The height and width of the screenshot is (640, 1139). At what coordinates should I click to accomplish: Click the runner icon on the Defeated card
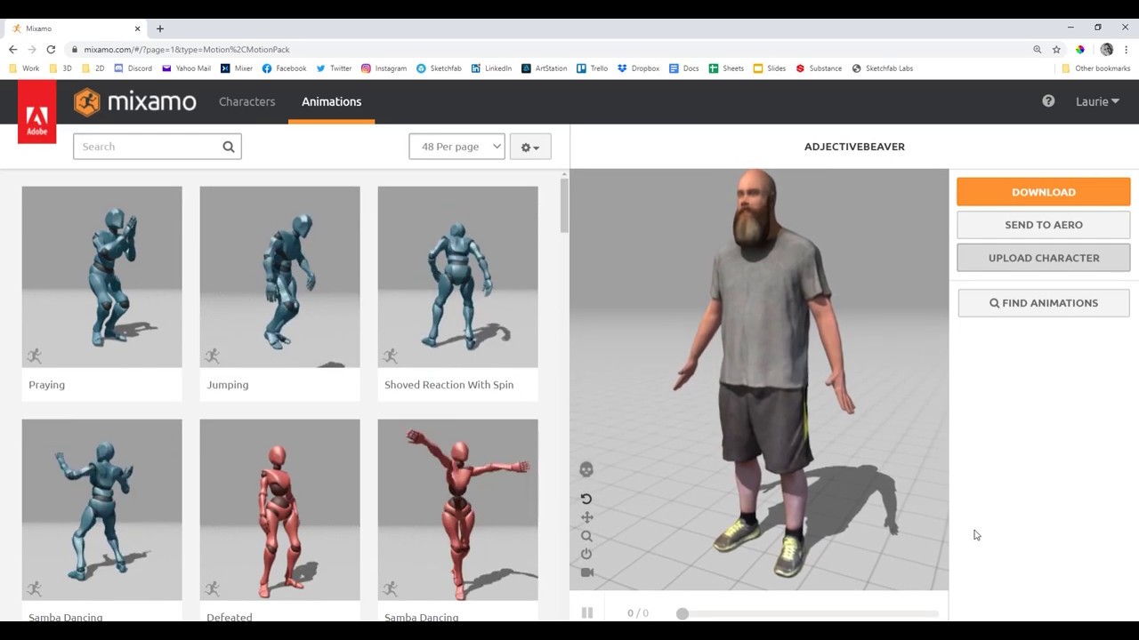tap(212, 588)
